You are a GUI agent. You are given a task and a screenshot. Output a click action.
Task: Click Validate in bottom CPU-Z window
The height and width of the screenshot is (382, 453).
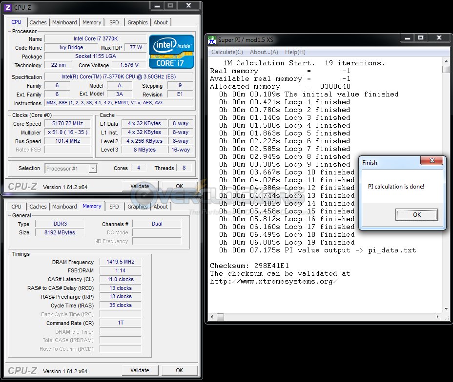pyautogui.click(x=140, y=370)
